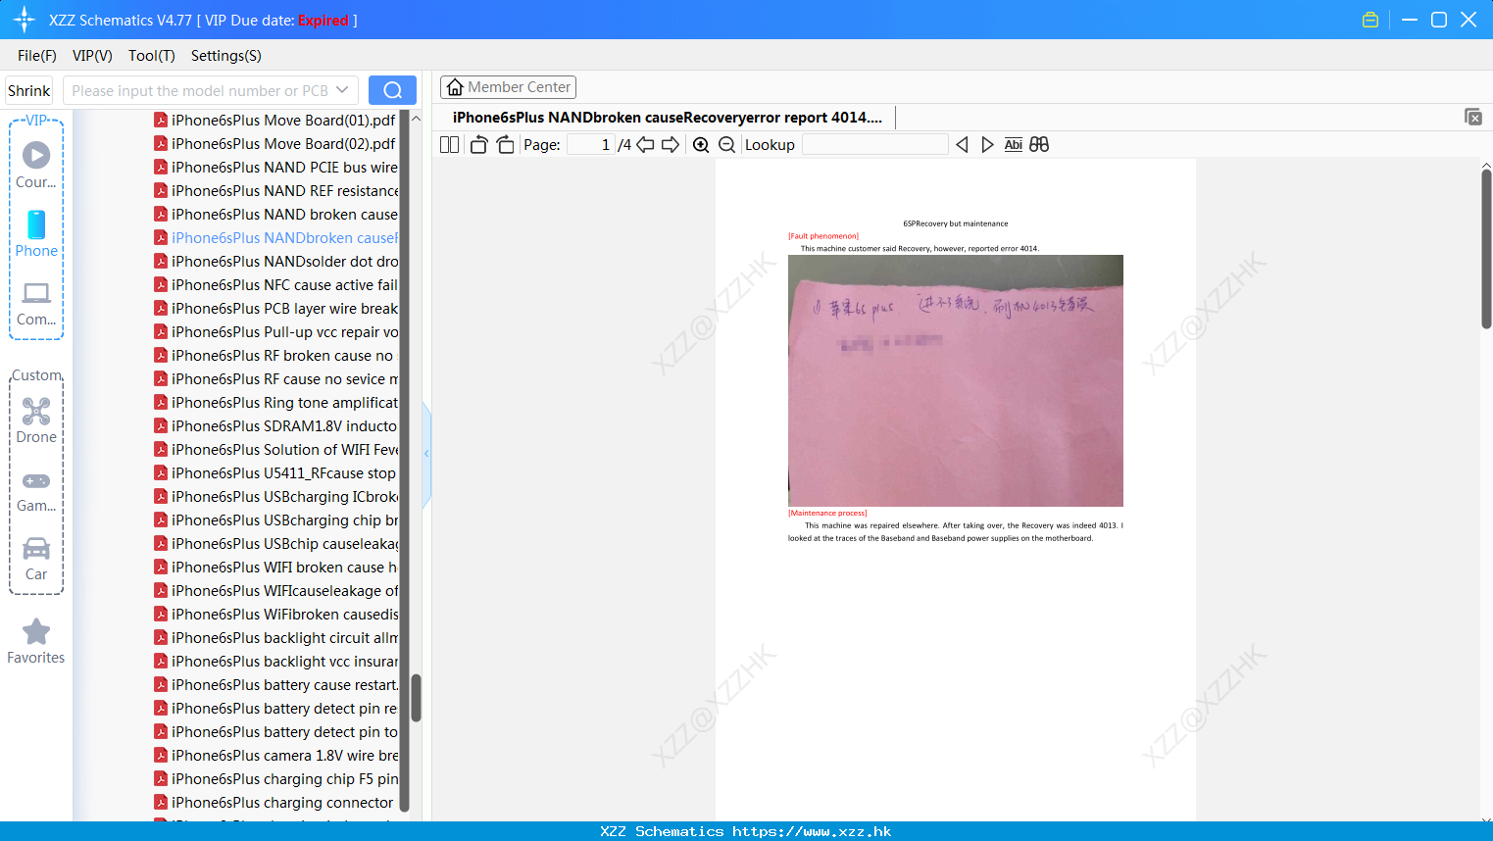Zoom out of the PDF document

[727, 145]
